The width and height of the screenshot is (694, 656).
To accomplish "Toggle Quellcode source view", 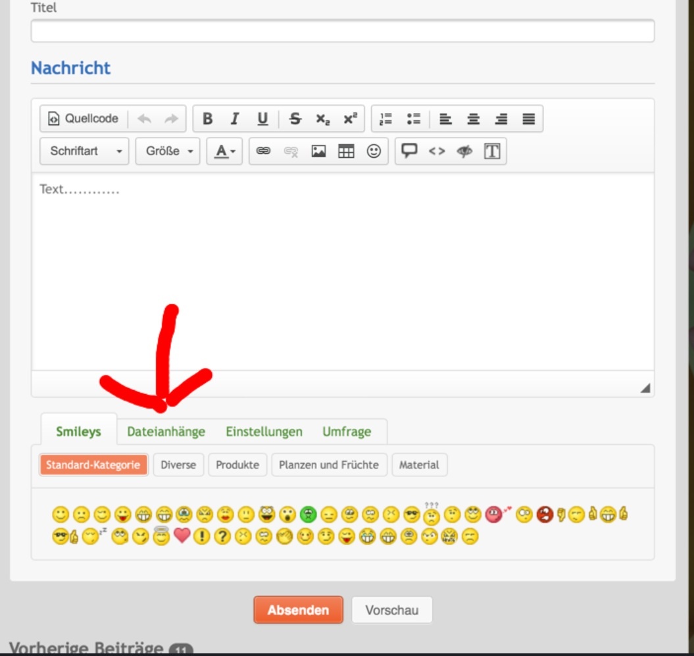I will (x=84, y=119).
